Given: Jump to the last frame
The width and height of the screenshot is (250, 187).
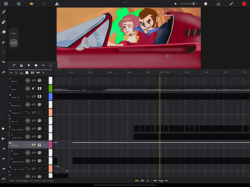Looking at the screenshot, I should [x=4, y=179].
